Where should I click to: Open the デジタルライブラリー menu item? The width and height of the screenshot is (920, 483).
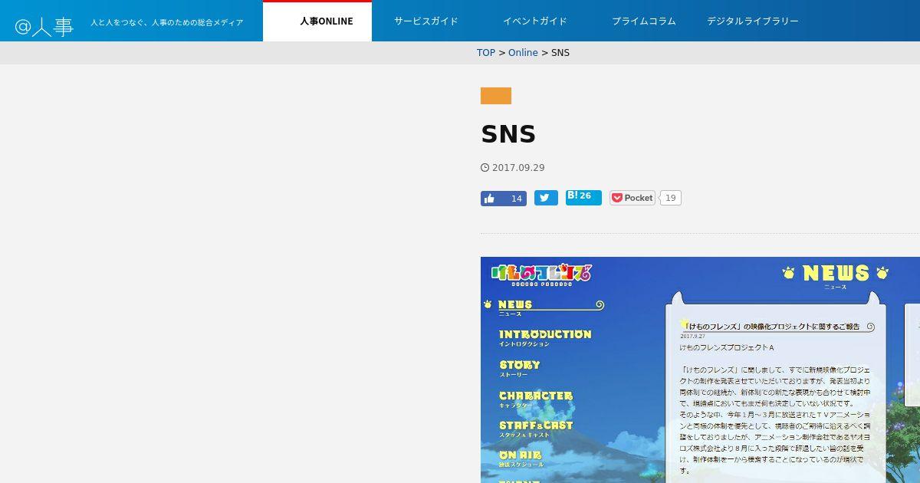[x=753, y=21]
